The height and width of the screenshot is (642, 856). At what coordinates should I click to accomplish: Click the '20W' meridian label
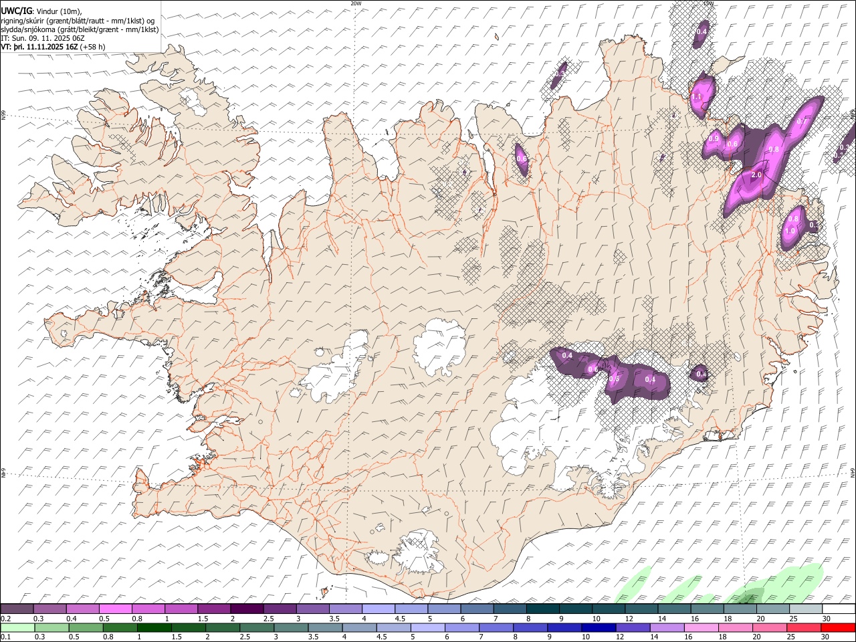pos(356,3)
